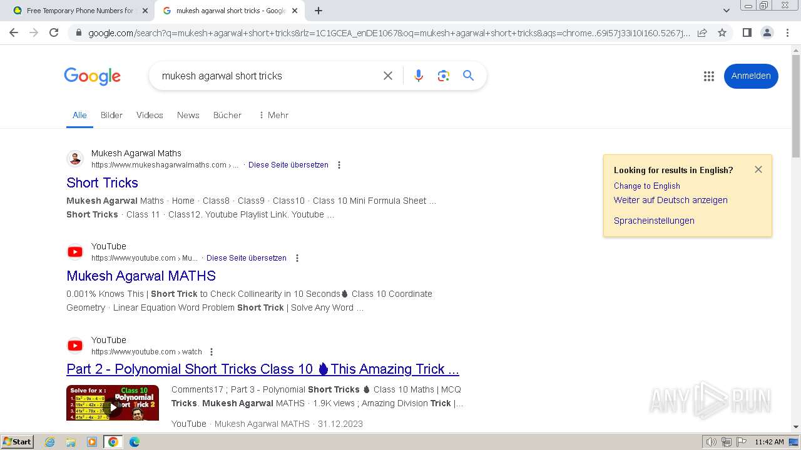Open the Short Tricks result link
801x450 pixels.
[102, 182]
